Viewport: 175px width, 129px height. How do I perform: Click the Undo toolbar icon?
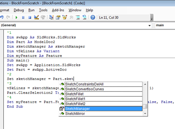click(x=2, y=17)
